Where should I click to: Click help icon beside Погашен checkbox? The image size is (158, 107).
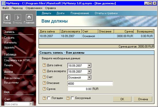coord(44,98)
